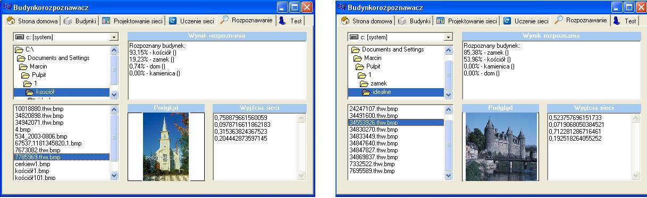This screenshot has width=647, height=198.
Task: Click the buildings icon of Budynki tab in church window
Action: click(68, 21)
